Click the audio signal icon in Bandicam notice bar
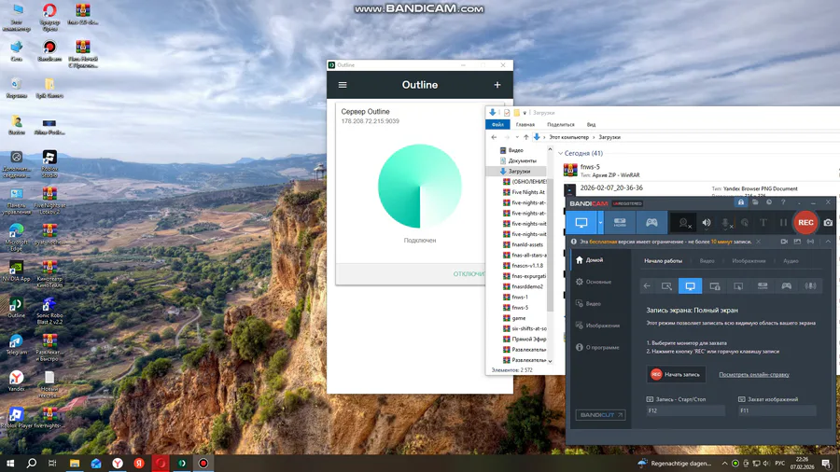Screen dimensions: 840x472 point(810,242)
